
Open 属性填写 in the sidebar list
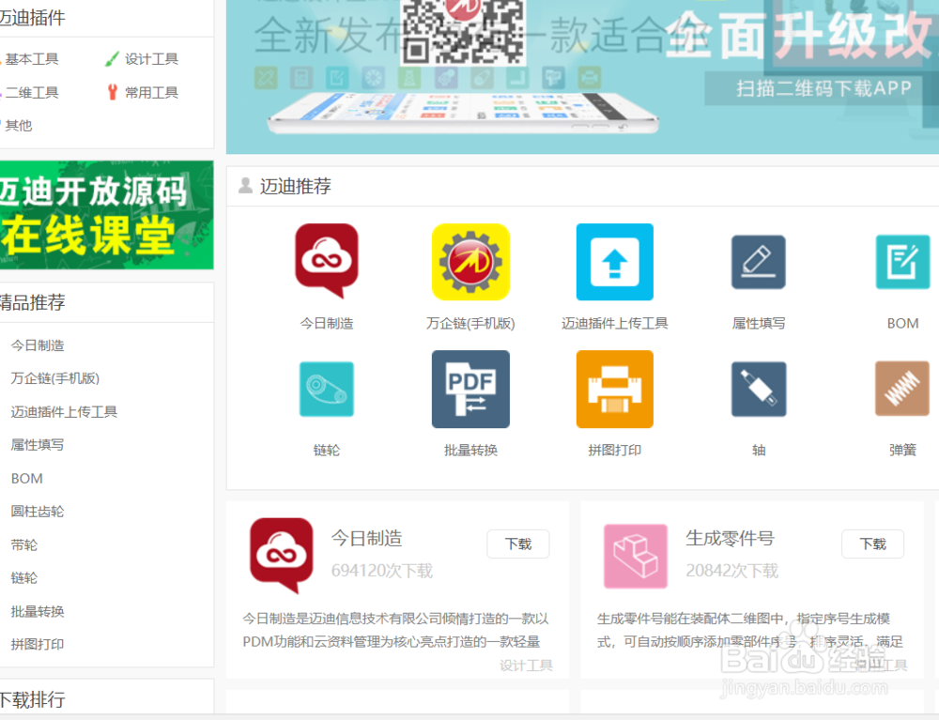pyautogui.click(x=38, y=445)
